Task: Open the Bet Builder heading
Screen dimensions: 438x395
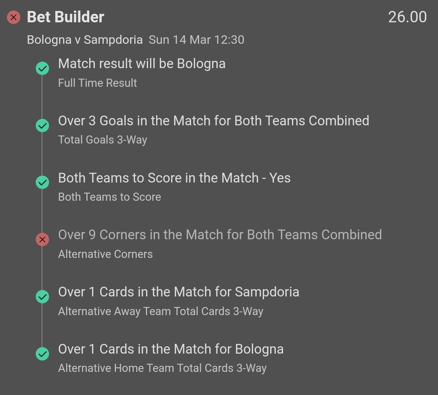Action: tap(65, 17)
